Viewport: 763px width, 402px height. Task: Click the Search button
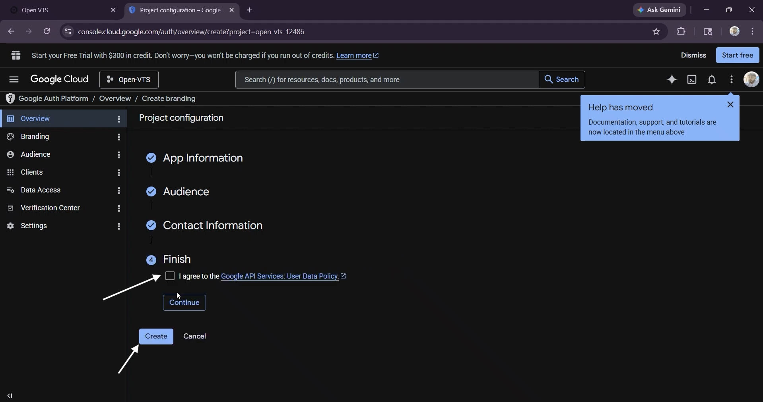562,80
